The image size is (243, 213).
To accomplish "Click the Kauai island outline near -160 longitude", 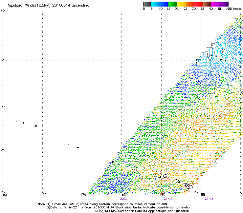I will (x=165, y=176).
